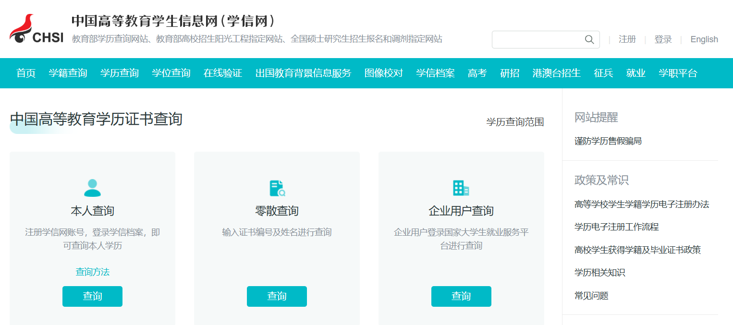Screen dimensions: 733x325
Task: Open the 学信档案 page
Action: coord(435,73)
